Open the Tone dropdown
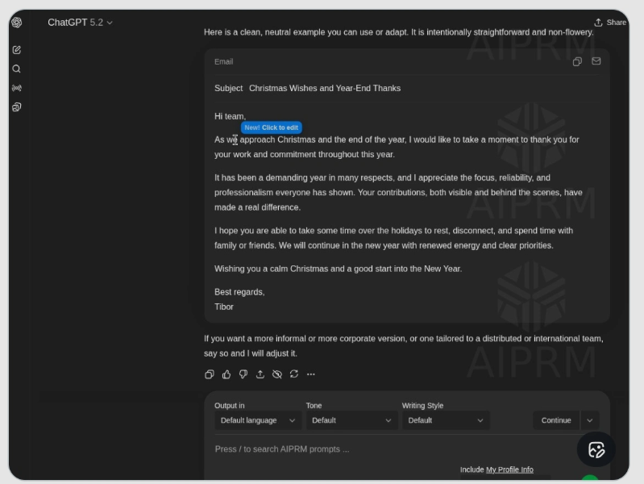This screenshot has width=644, height=484. 351,420
